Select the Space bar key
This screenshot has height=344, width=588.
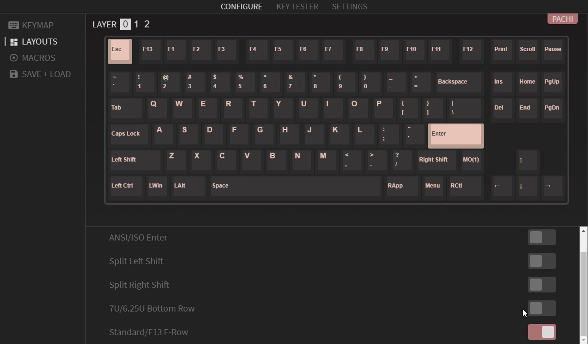coord(296,186)
